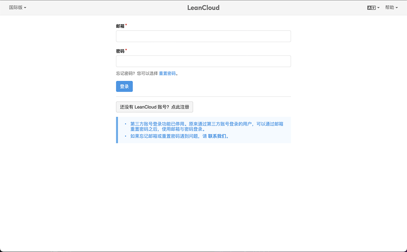This screenshot has width=407, height=252.
Task: Focus the 邮箱 email input field
Action: tap(203, 36)
